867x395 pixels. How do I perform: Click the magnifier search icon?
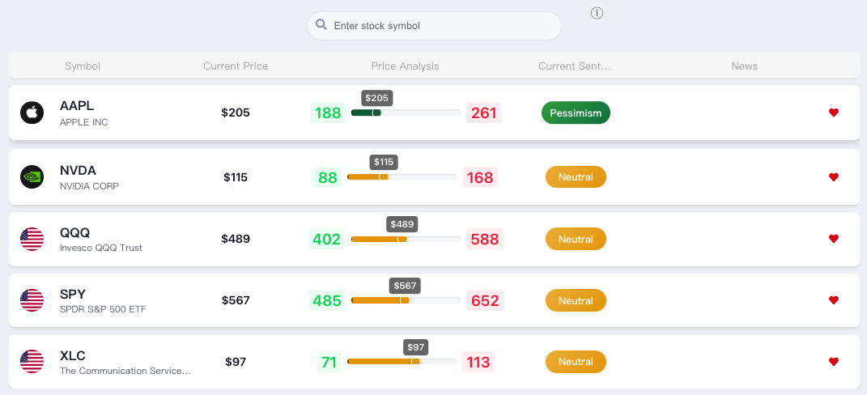(321, 25)
